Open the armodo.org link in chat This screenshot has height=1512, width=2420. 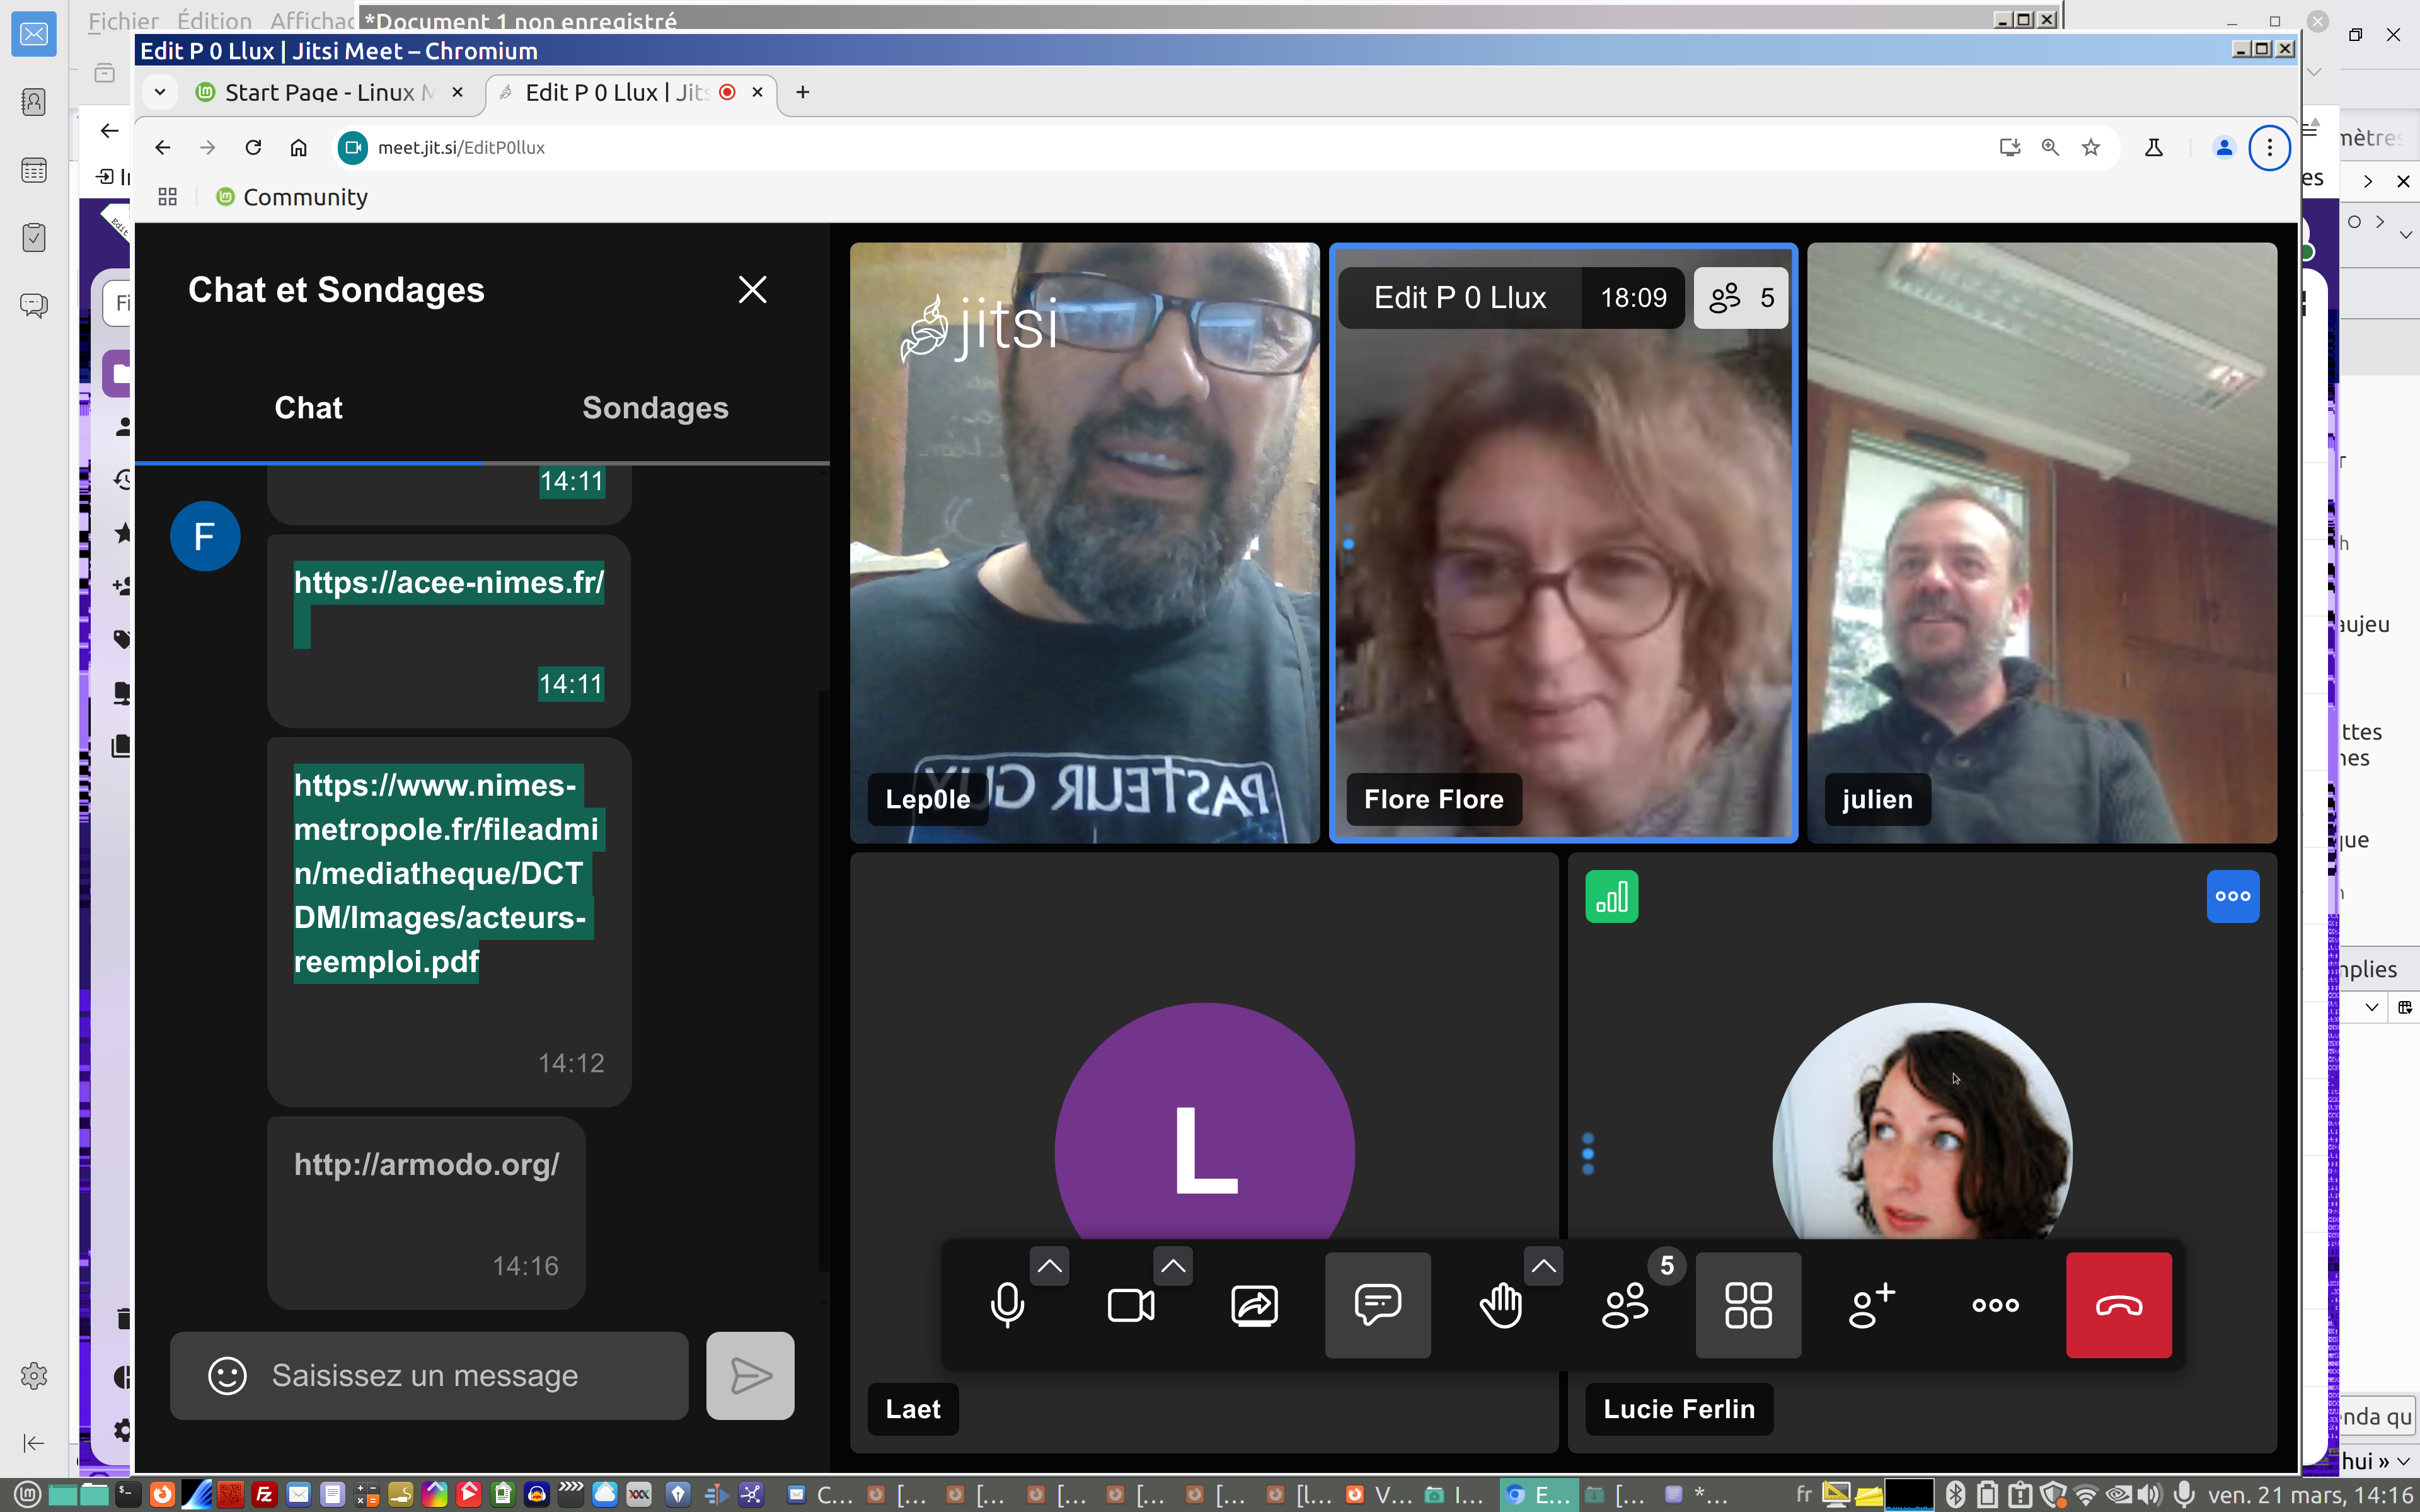click(x=426, y=1165)
